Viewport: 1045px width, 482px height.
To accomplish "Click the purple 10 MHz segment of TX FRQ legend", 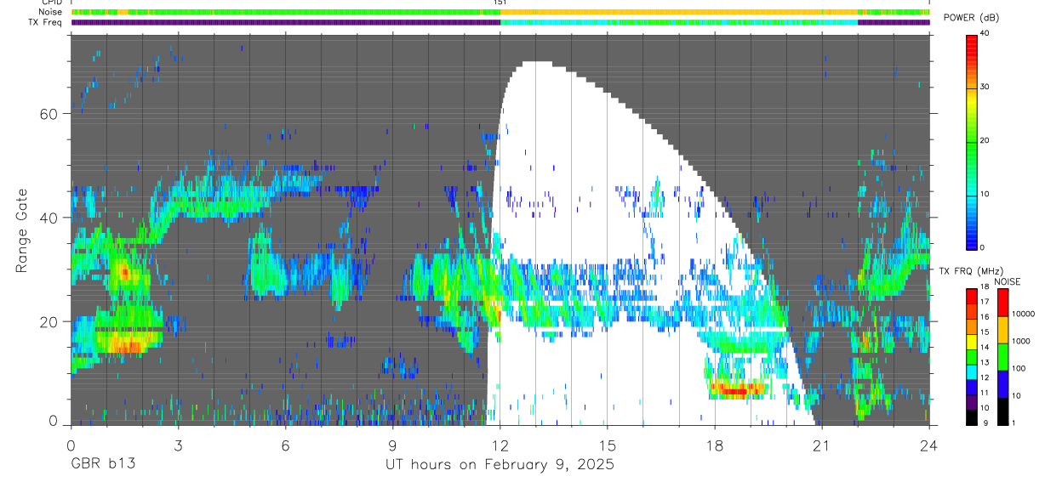I will (x=971, y=402).
